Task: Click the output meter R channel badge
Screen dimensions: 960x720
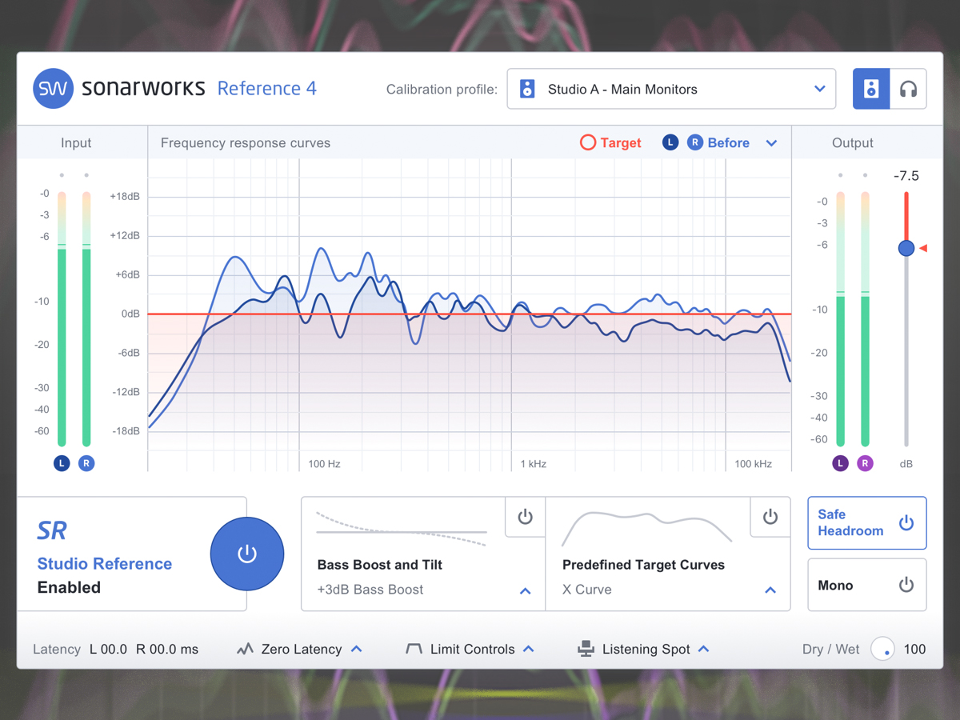Action: coord(865,463)
